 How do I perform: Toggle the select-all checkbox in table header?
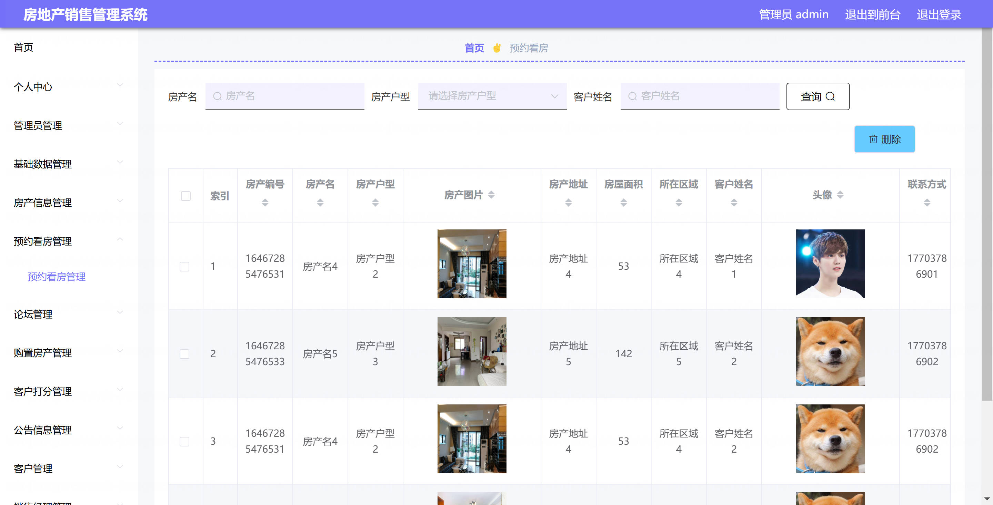click(x=186, y=196)
